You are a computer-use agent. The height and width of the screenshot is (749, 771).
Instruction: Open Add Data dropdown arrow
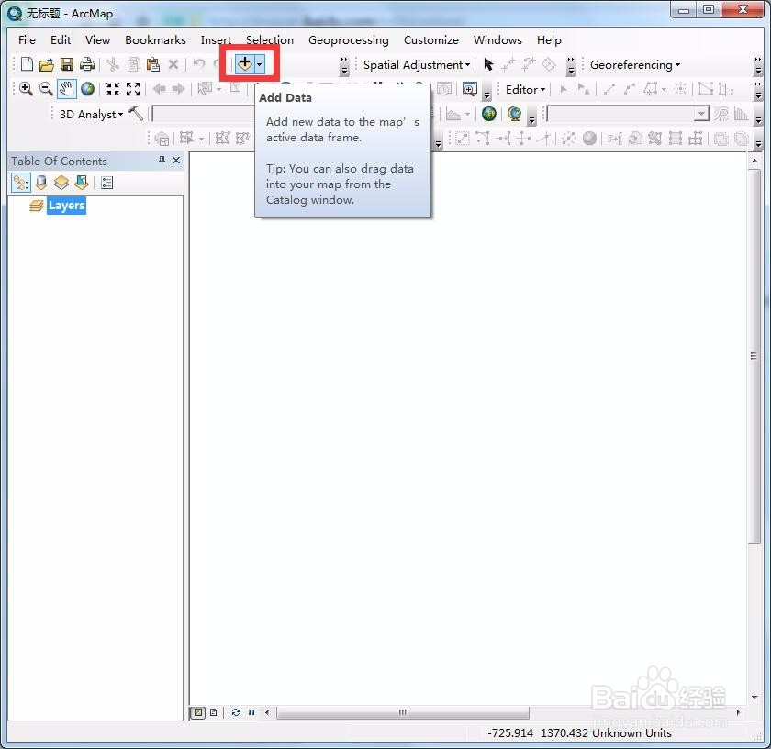tap(259, 64)
